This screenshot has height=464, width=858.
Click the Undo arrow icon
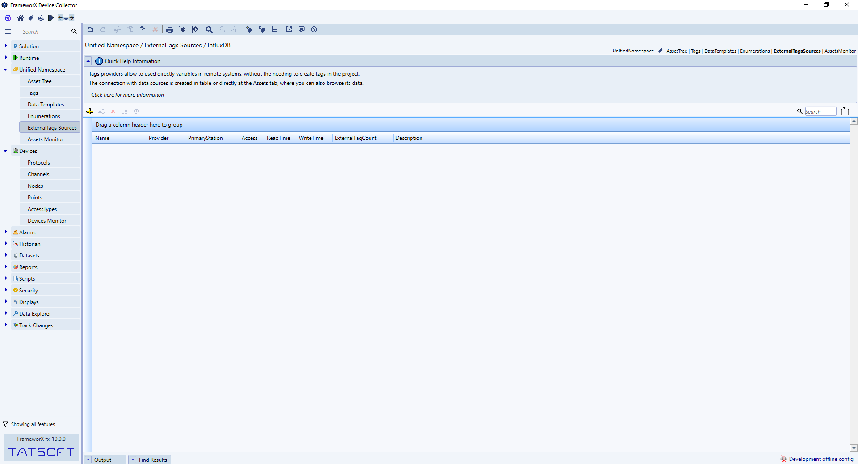(x=90, y=30)
